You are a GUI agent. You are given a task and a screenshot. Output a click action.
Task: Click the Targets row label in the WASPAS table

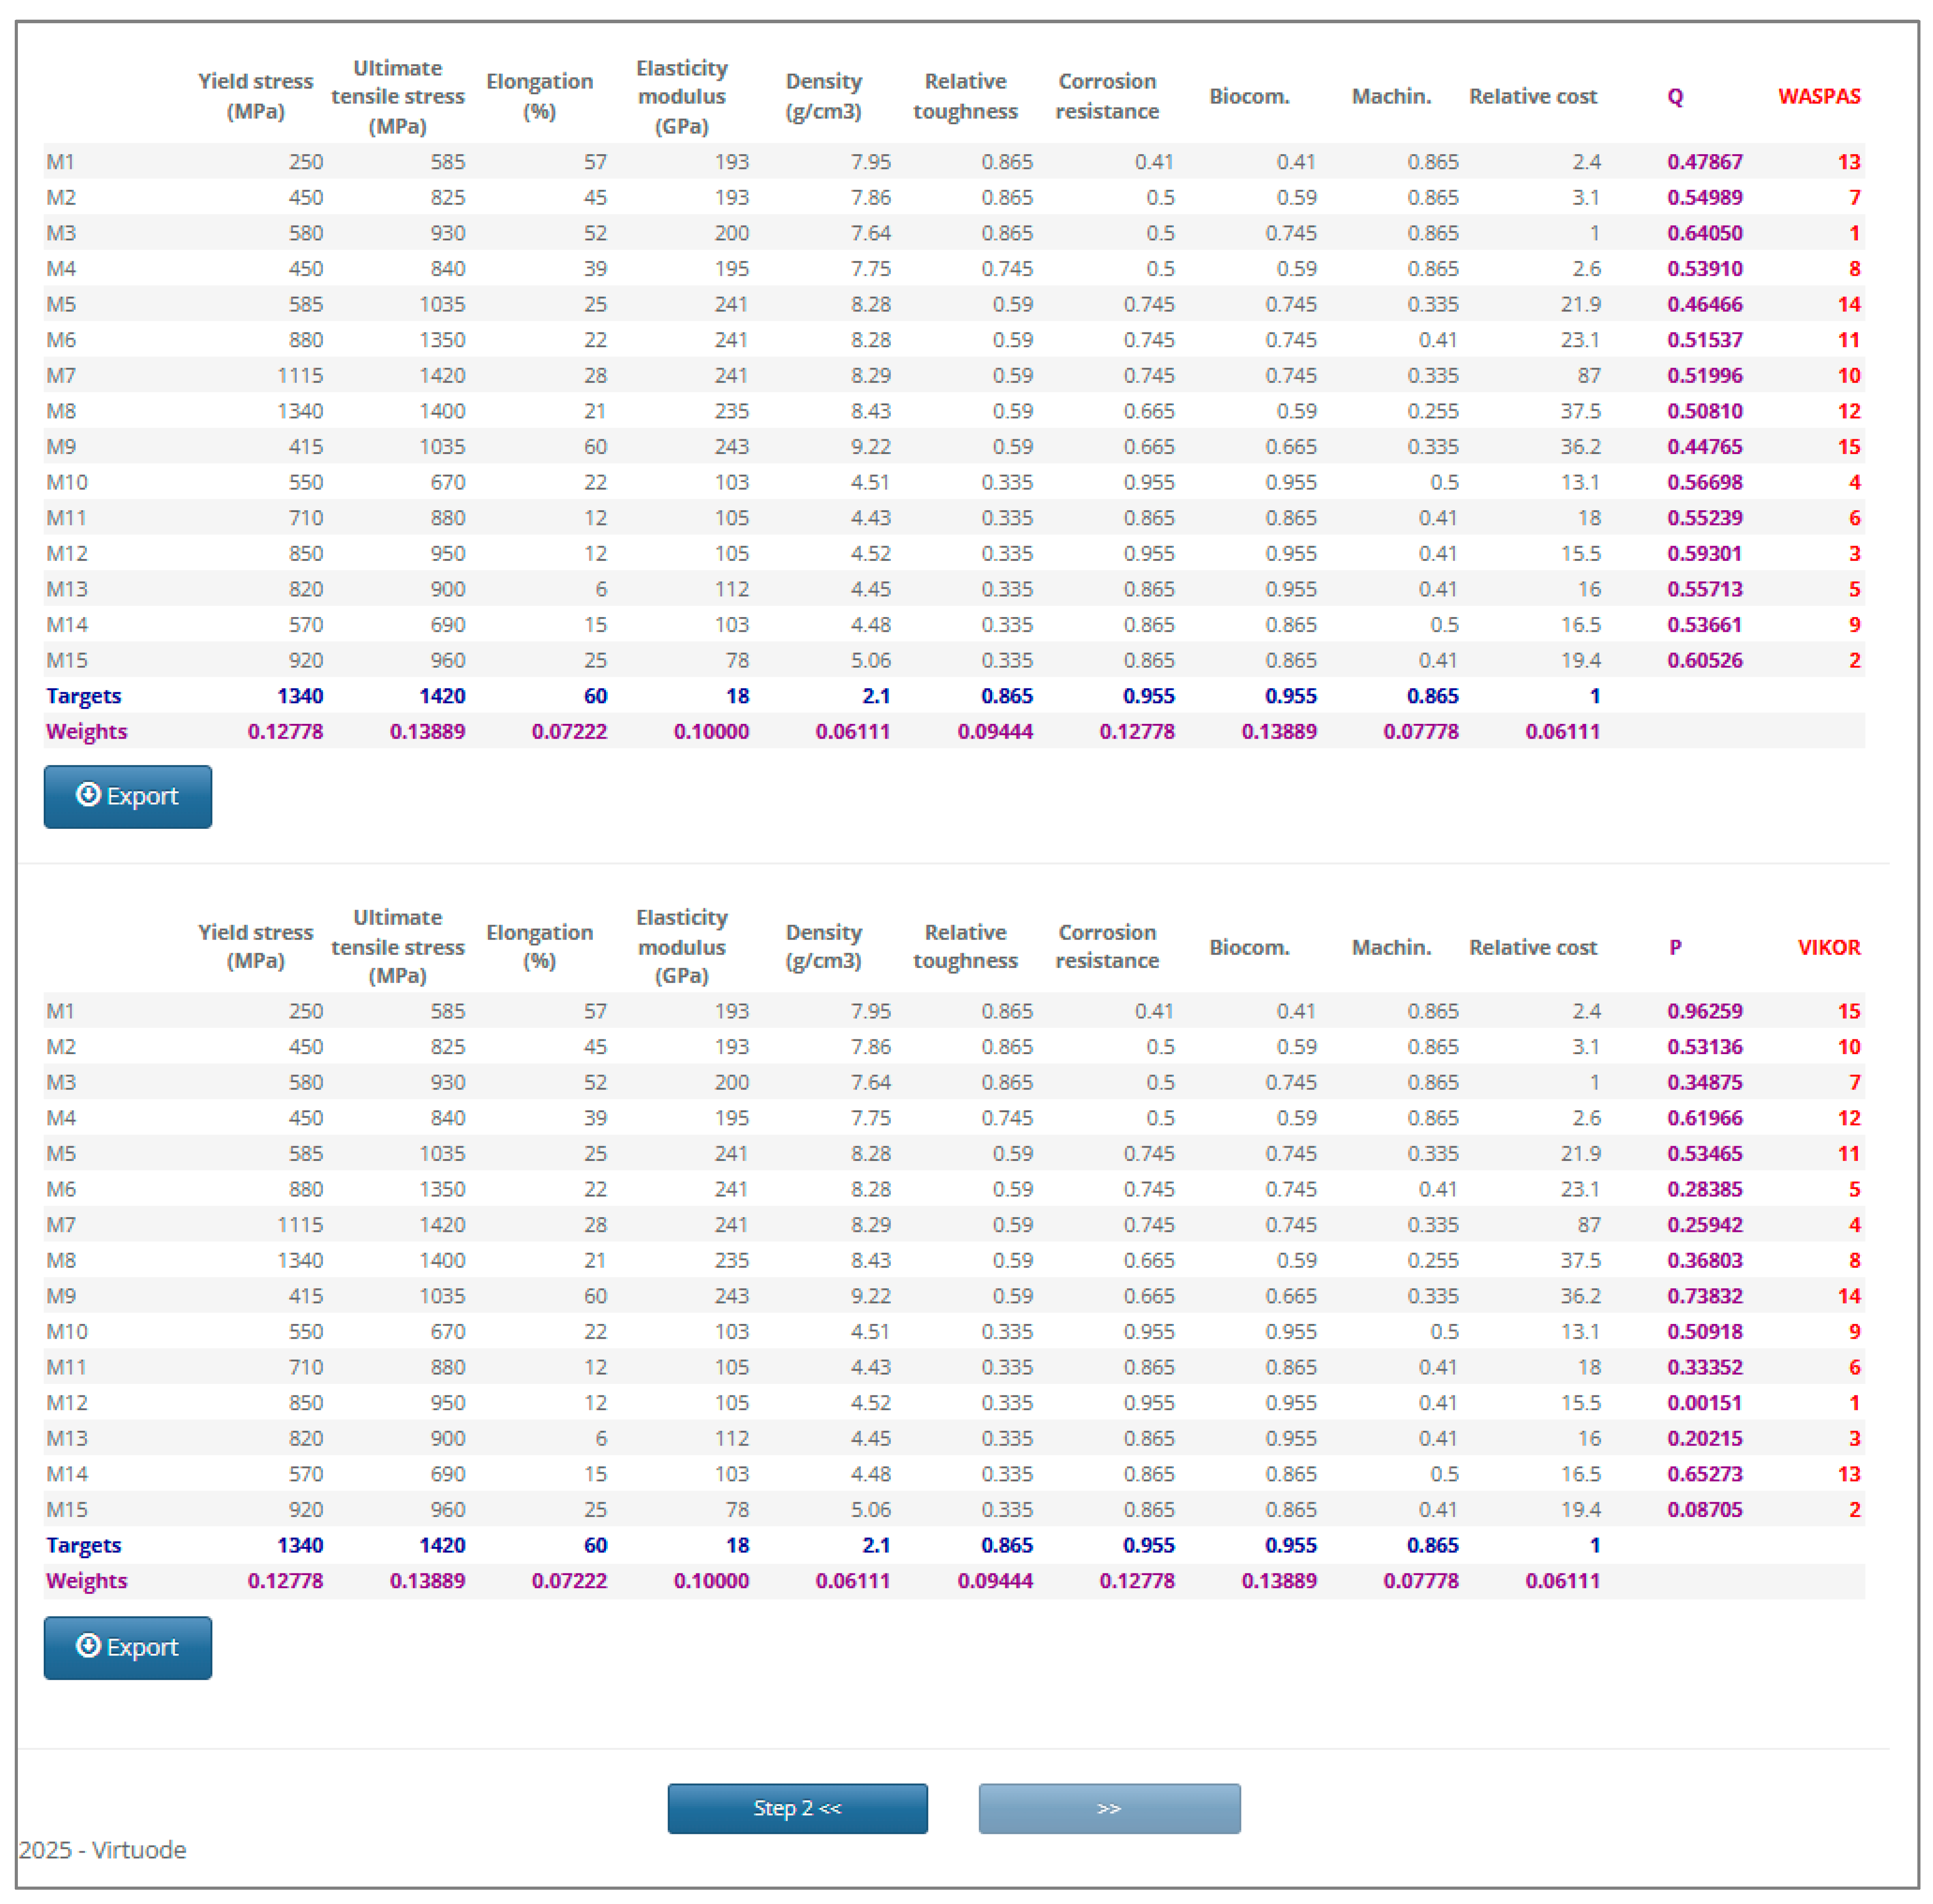(83, 697)
